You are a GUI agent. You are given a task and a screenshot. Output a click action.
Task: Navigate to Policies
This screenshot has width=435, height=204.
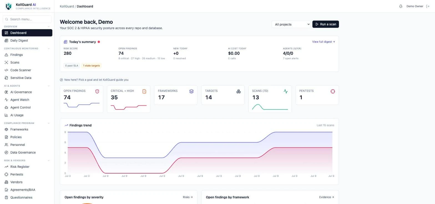(x=27, y=137)
